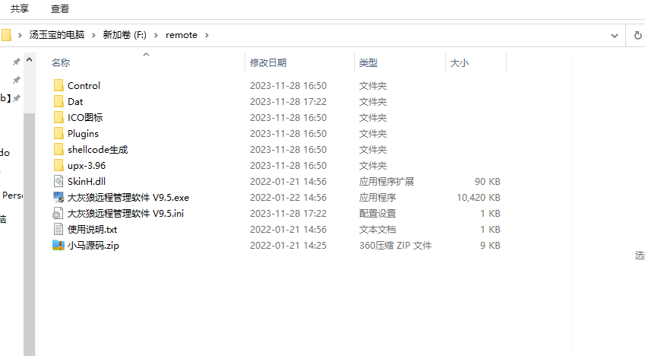This screenshot has width=645, height=356.
Task: Click the remote breadcrumb segment
Action: point(182,35)
